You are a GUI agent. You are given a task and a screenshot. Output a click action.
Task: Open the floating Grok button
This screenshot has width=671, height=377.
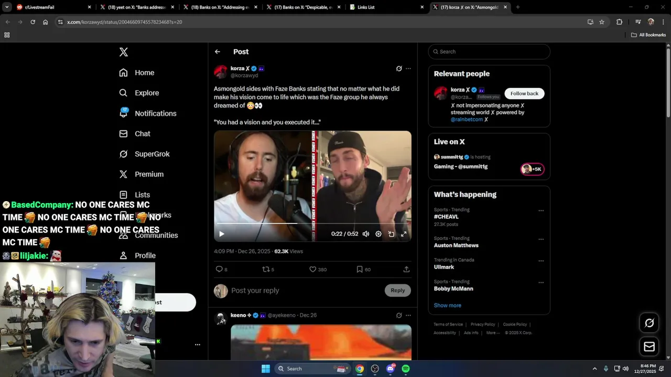pyautogui.click(x=649, y=323)
